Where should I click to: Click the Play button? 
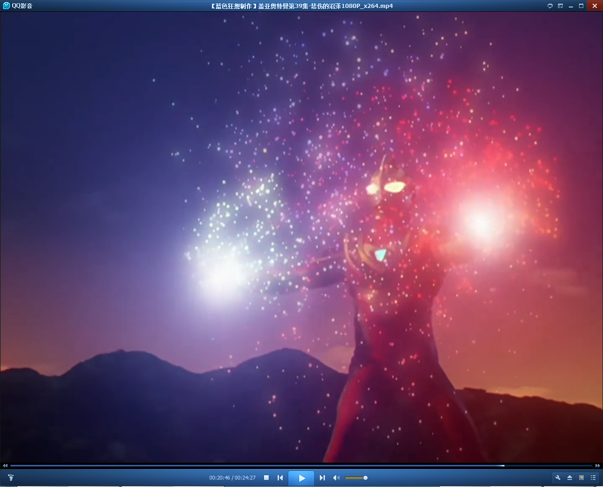point(301,478)
